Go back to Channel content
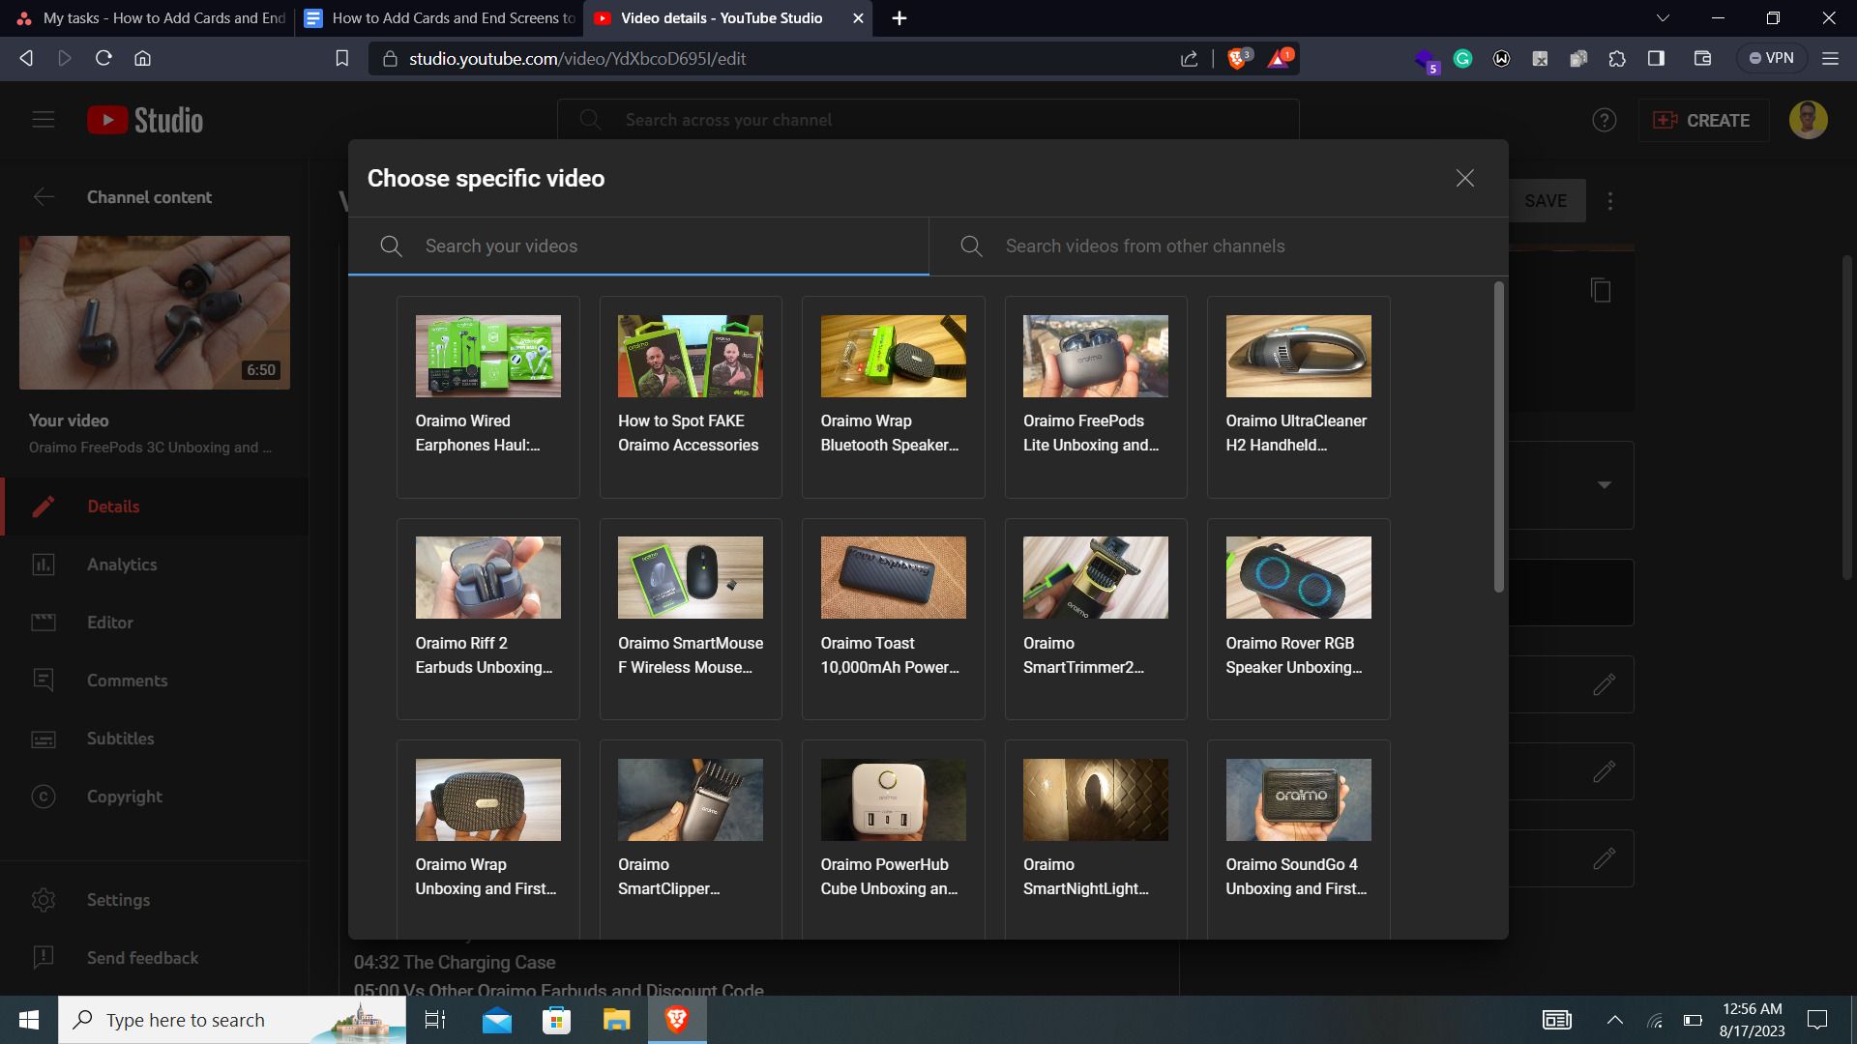 44,197
